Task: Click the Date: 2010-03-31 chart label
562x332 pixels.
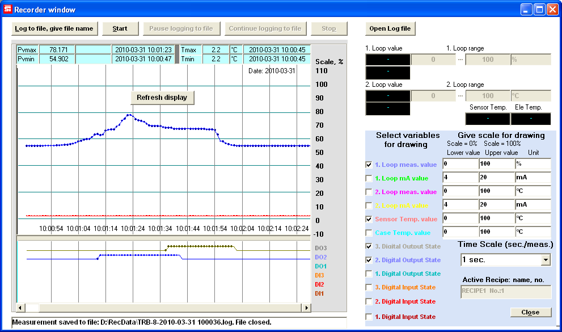Action: click(272, 71)
